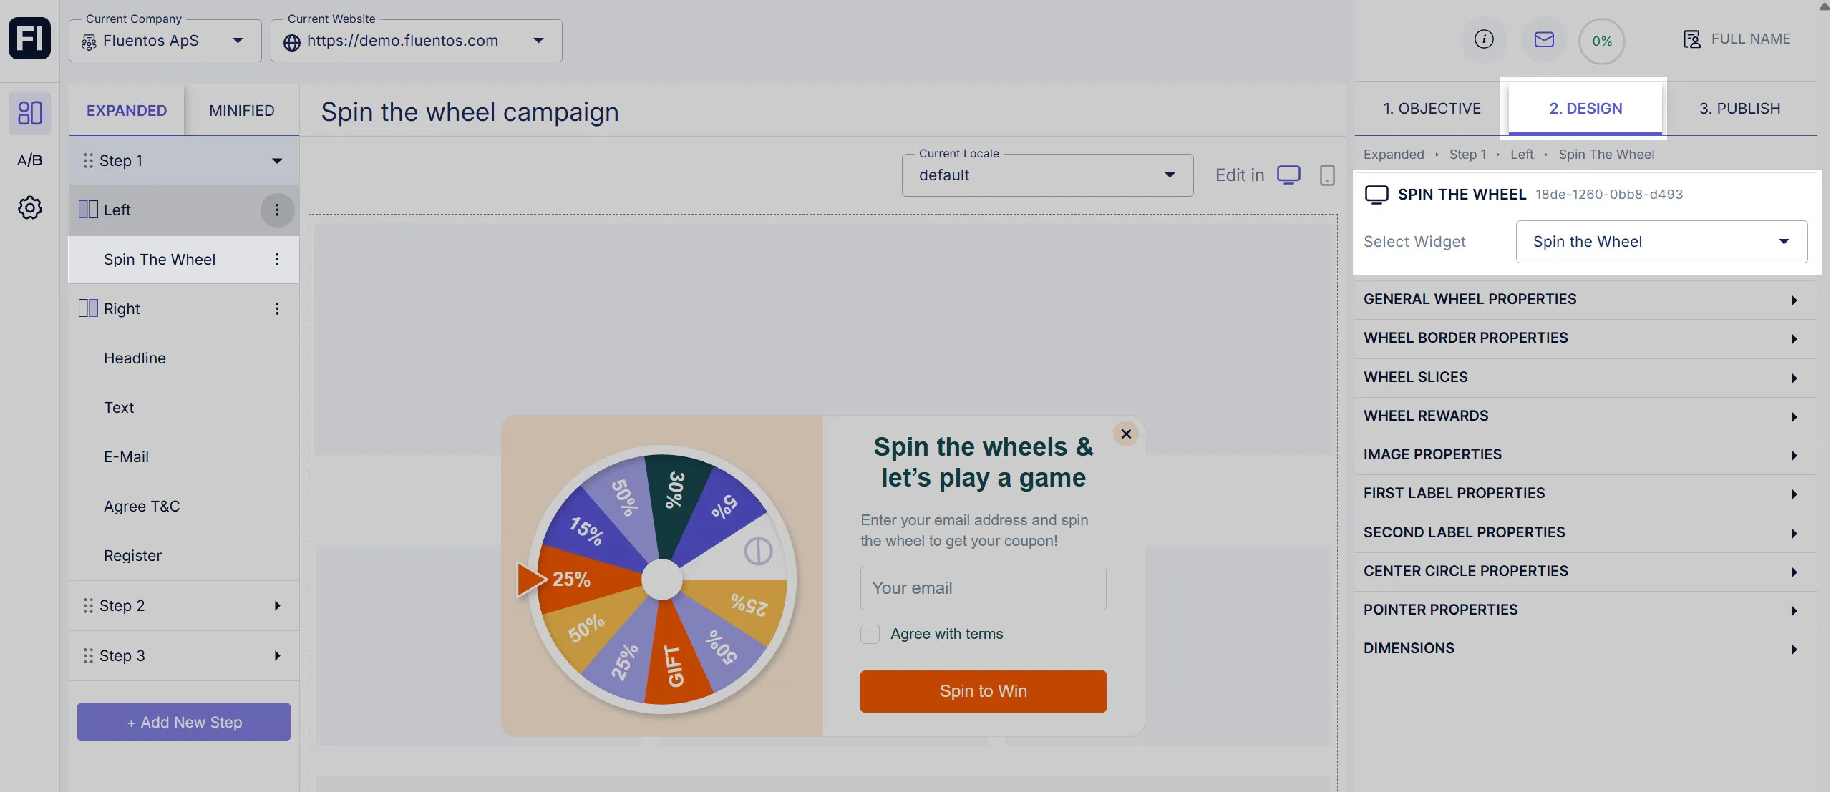Open the 3. PUBLISH tab
Viewport: 1831px width, 792px height.
point(1739,108)
